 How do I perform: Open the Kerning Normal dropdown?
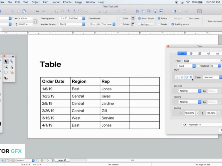(x=190, y=102)
